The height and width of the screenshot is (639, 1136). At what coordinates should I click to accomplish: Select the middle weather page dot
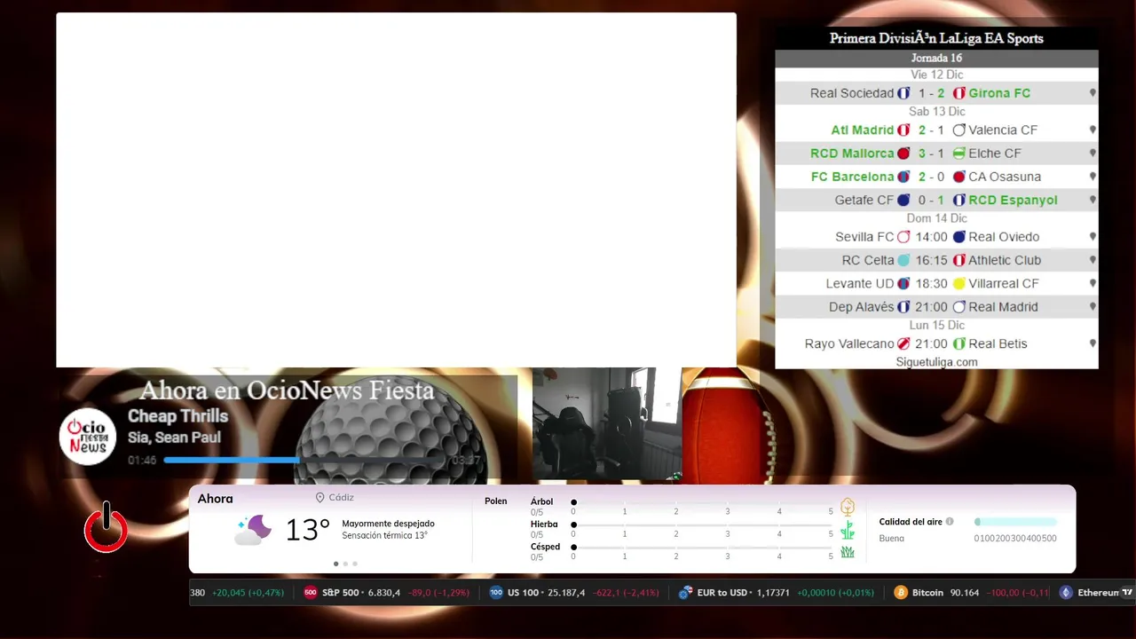345,564
